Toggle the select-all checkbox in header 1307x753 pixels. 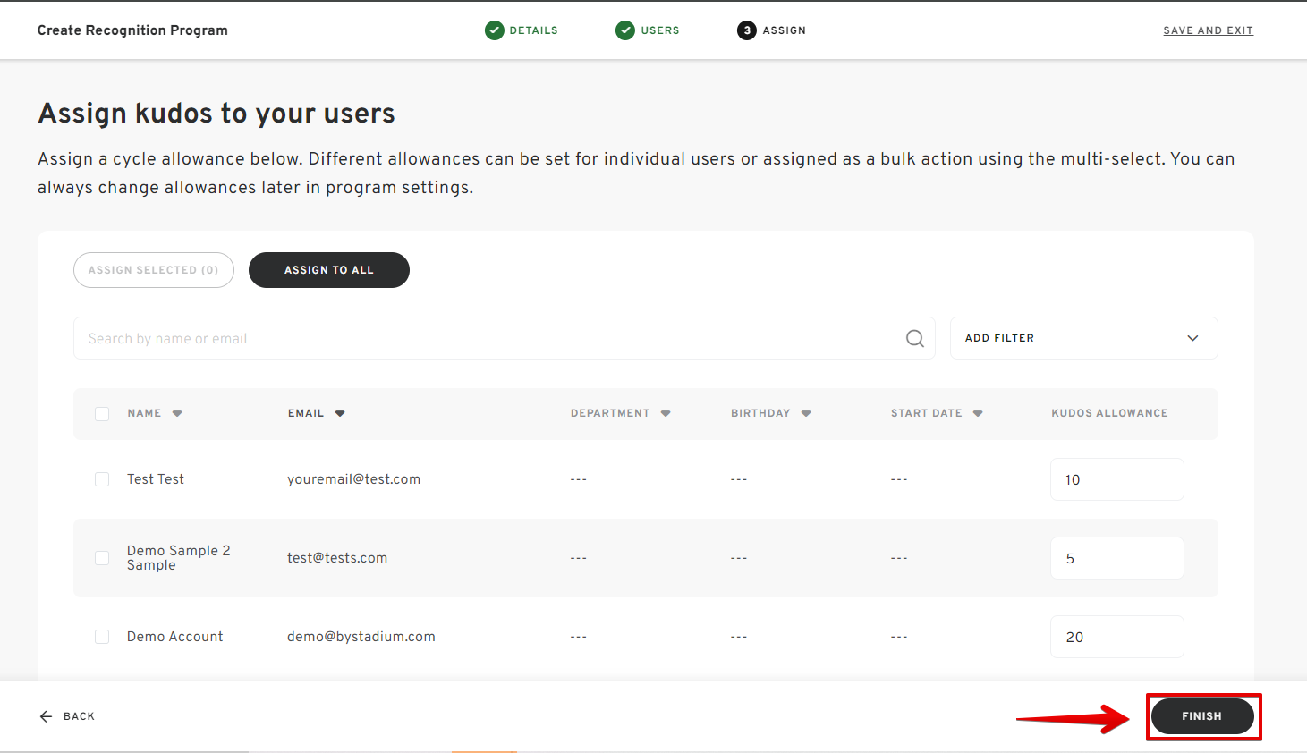(102, 414)
